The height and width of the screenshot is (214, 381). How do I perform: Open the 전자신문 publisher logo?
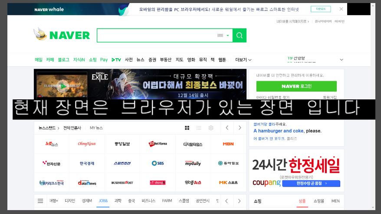(x=52, y=163)
